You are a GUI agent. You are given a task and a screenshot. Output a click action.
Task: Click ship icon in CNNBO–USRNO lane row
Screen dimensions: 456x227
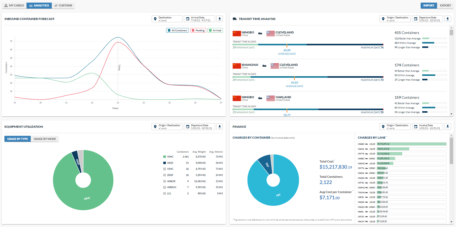pyautogui.click(x=367, y=159)
